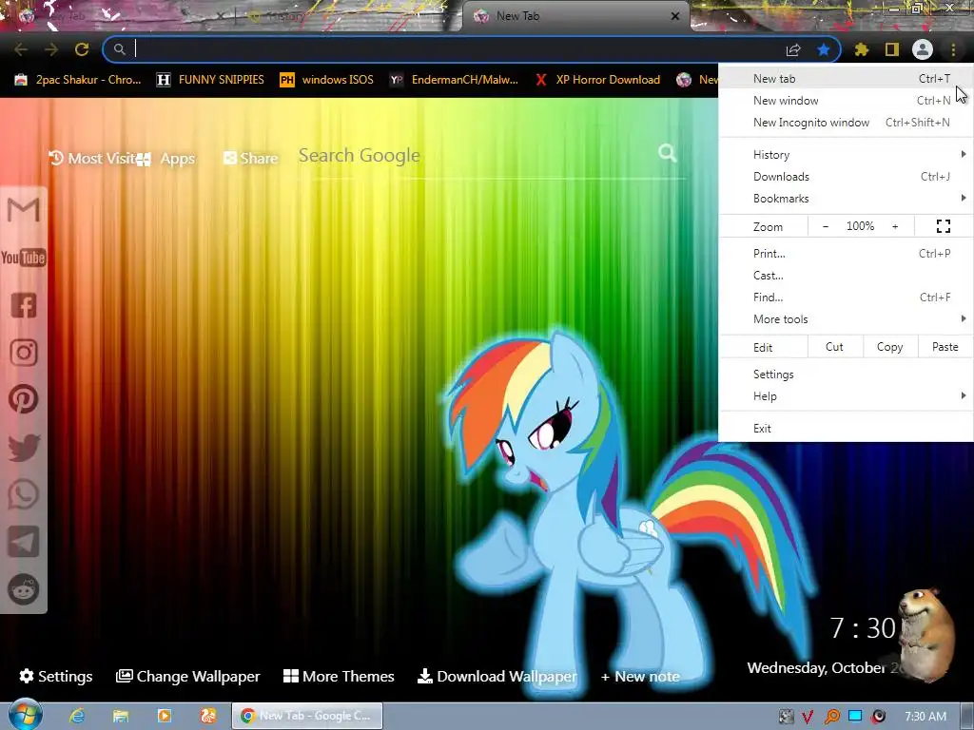Open the YouTube sidebar shortcut
Screen dimensions: 974x730
[x=24, y=258]
